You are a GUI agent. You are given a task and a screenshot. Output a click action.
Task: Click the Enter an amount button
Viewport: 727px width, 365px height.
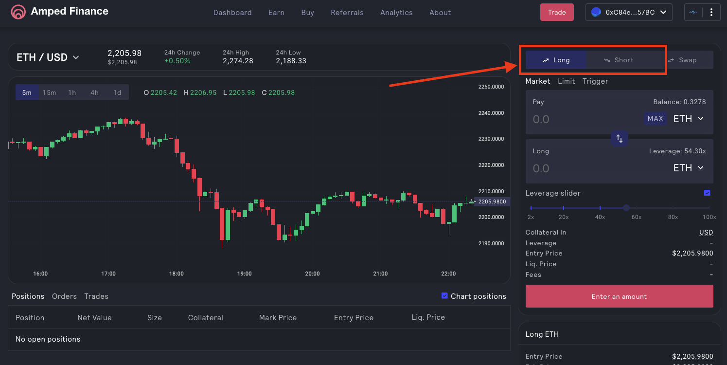click(x=619, y=296)
